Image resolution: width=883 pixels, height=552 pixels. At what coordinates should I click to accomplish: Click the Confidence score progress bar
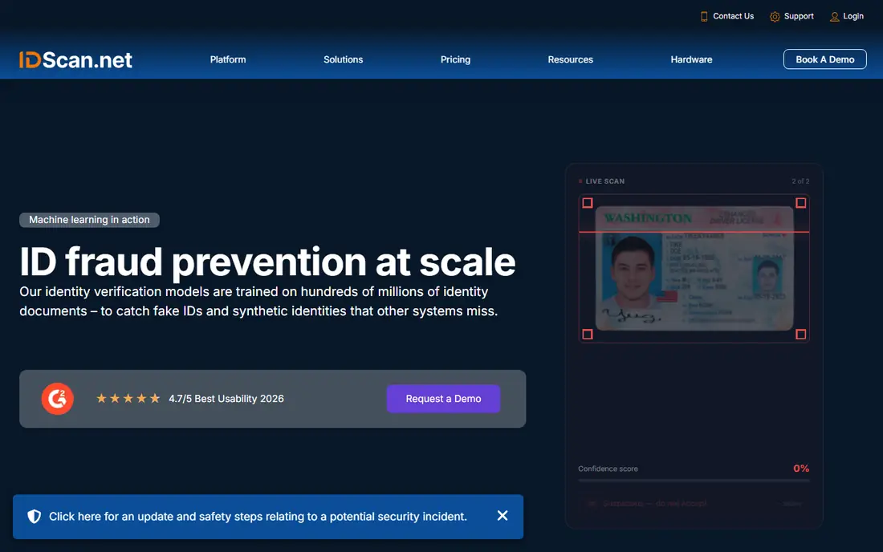click(x=694, y=481)
